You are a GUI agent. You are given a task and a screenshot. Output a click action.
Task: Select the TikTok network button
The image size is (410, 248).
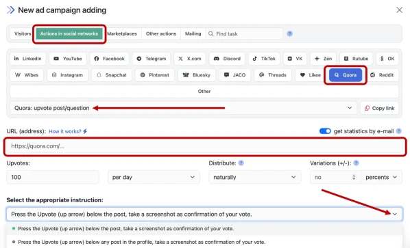pos(264,59)
